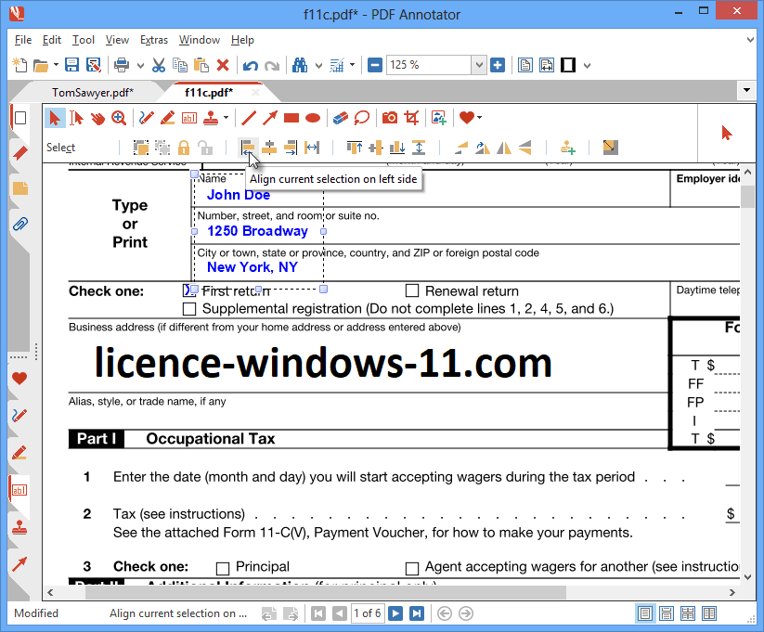This screenshot has height=632, width=764.
Task: Open the document tab list dropdown
Action: point(746,91)
